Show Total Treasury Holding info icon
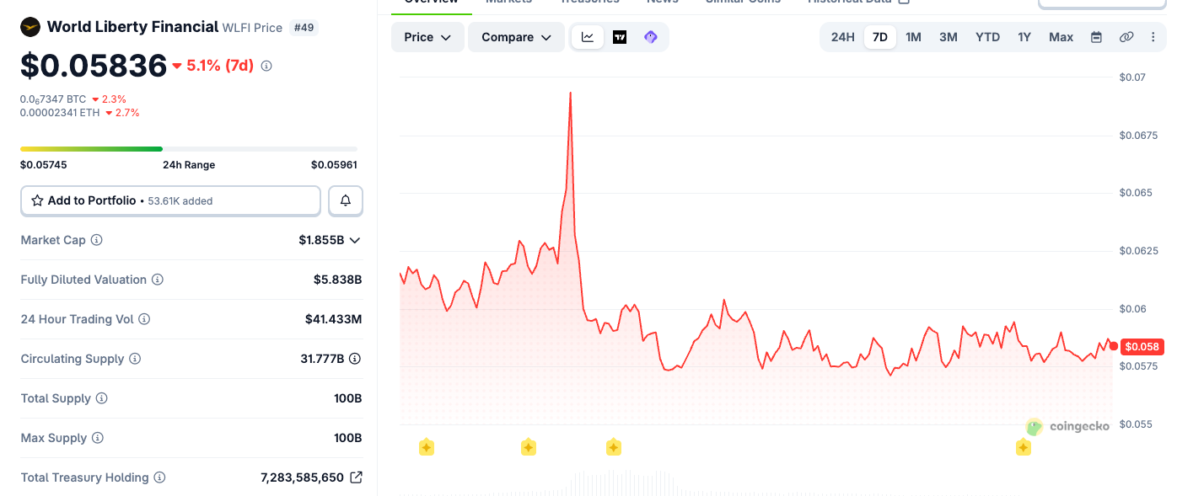 (159, 477)
